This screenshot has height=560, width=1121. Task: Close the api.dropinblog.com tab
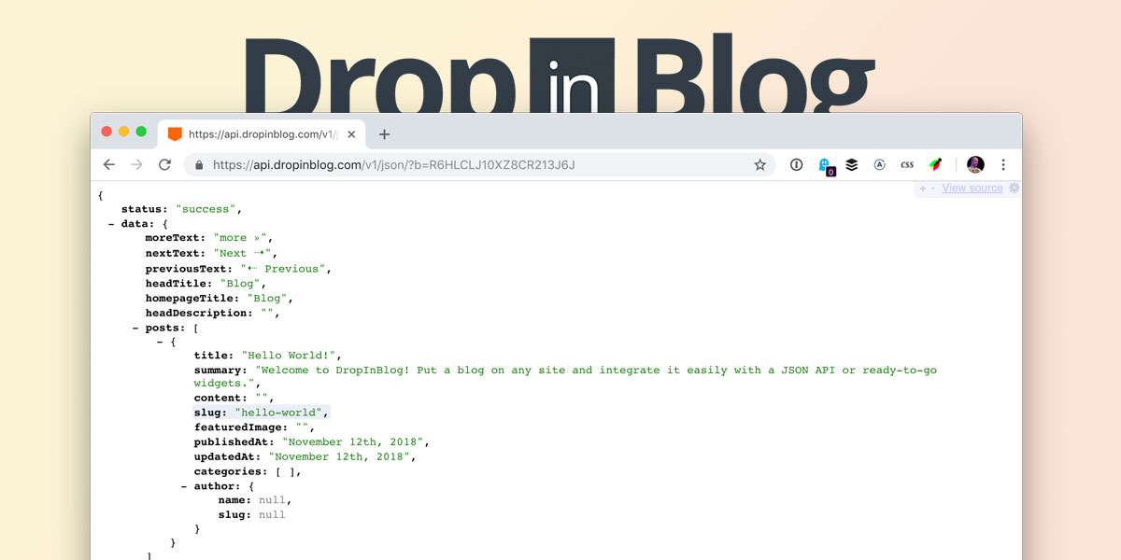[x=351, y=134]
